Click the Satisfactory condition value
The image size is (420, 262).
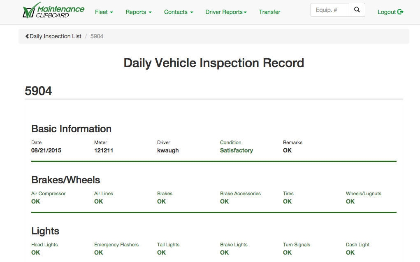coord(237,150)
